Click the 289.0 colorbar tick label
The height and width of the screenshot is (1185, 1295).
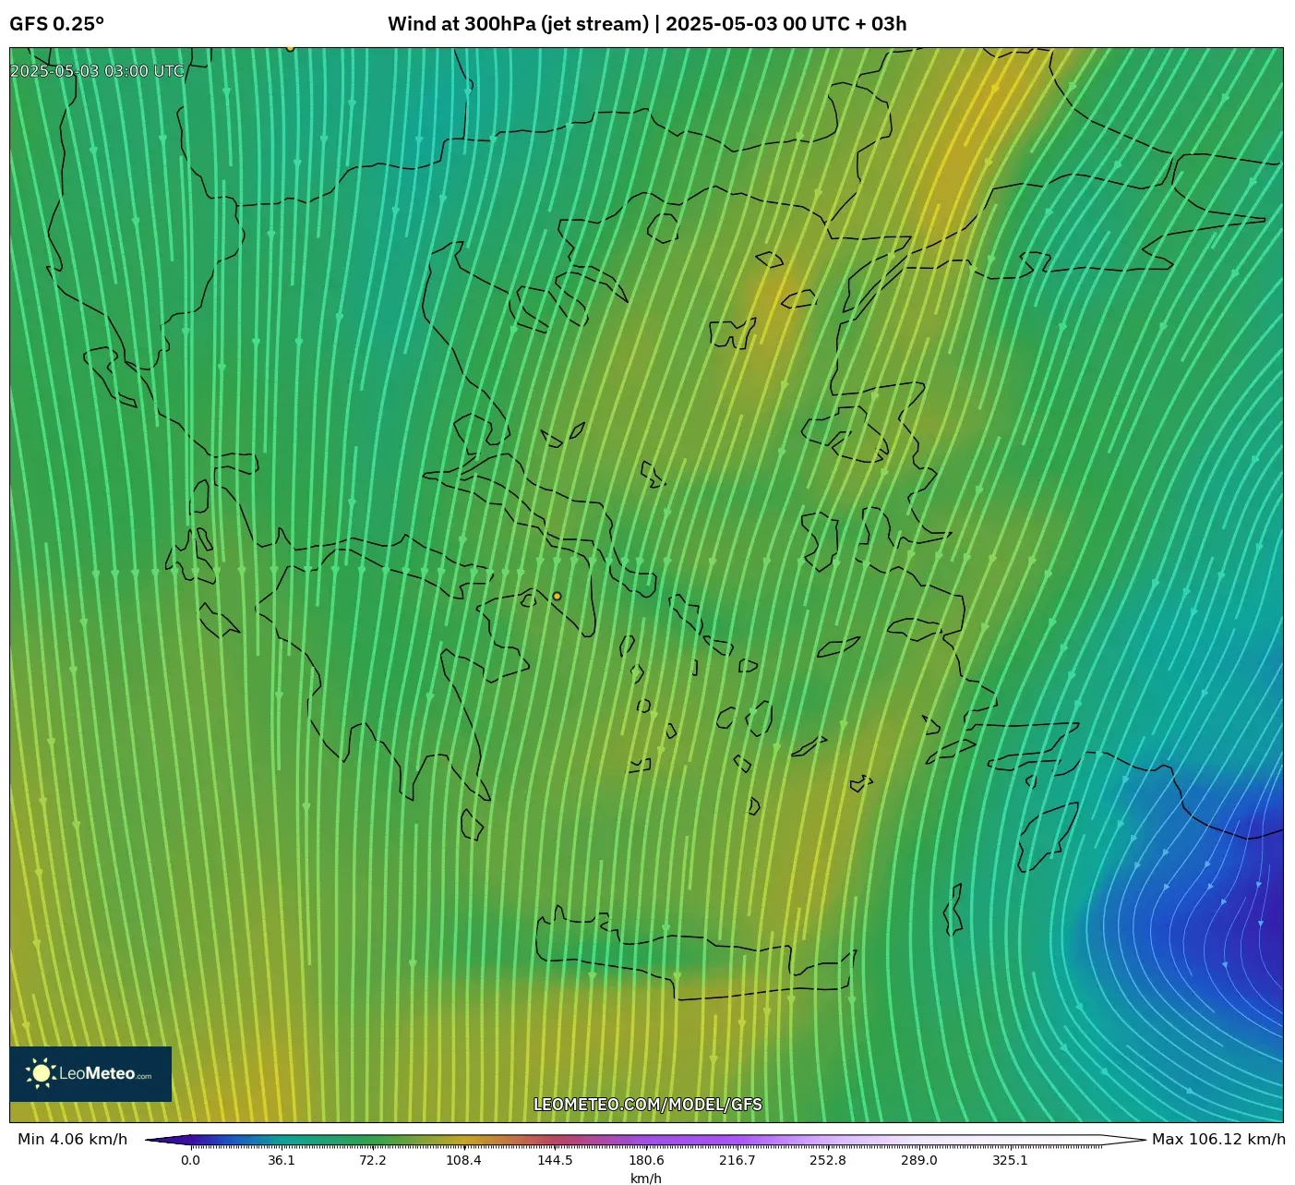(x=919, y=1160)
